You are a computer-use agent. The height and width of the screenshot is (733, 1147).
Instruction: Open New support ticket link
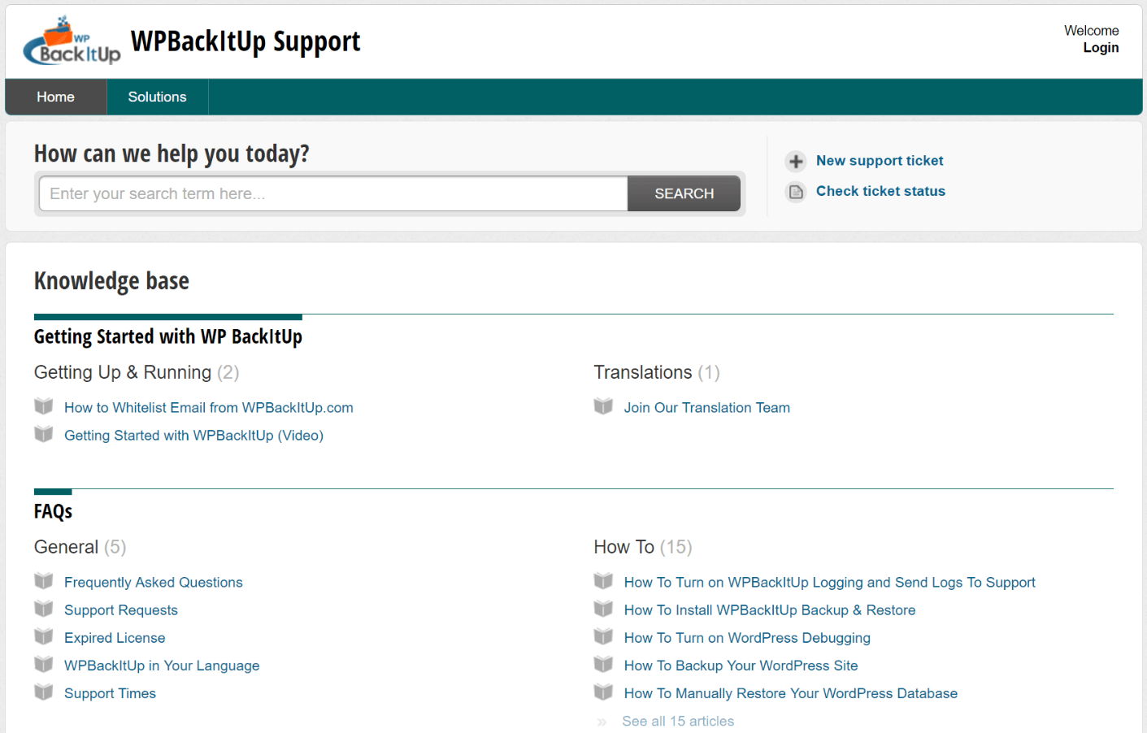880,161
